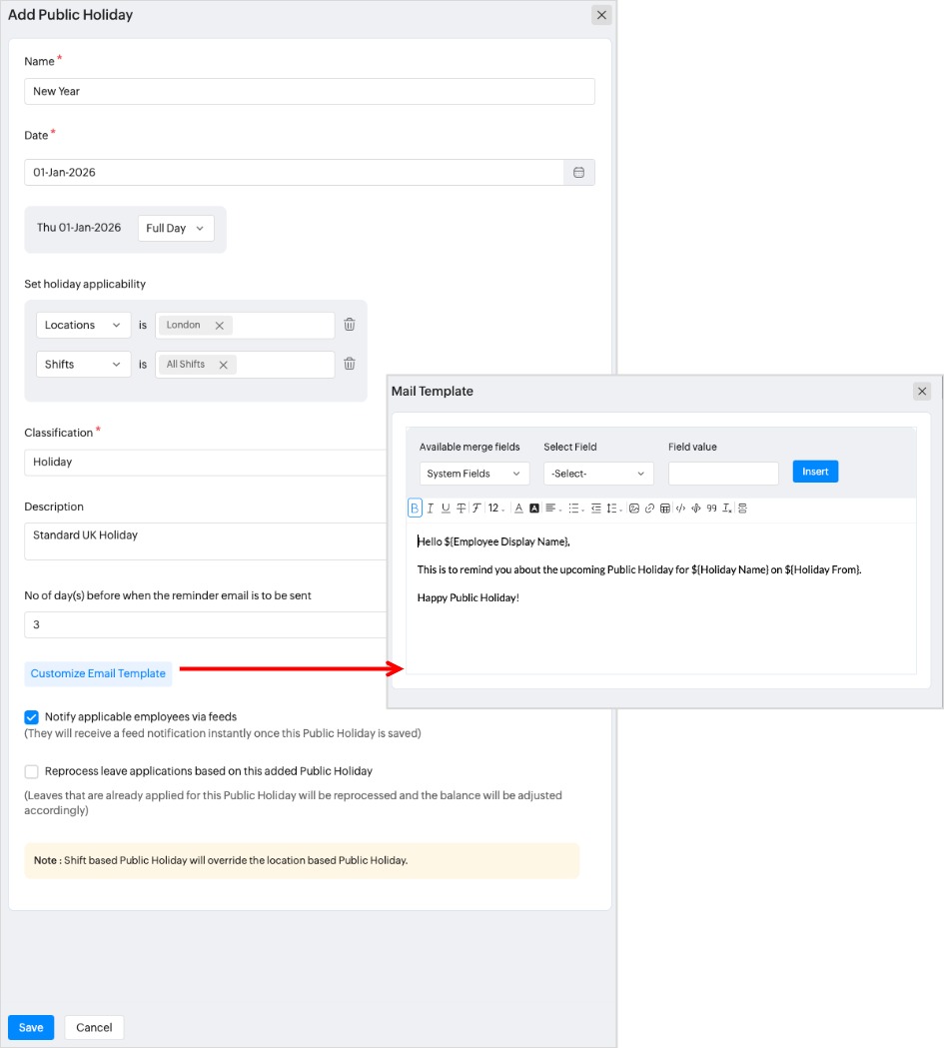This screenshot has width=944, height=1048.
Task: Insert an image into the mail template
Action: [633, 509]
